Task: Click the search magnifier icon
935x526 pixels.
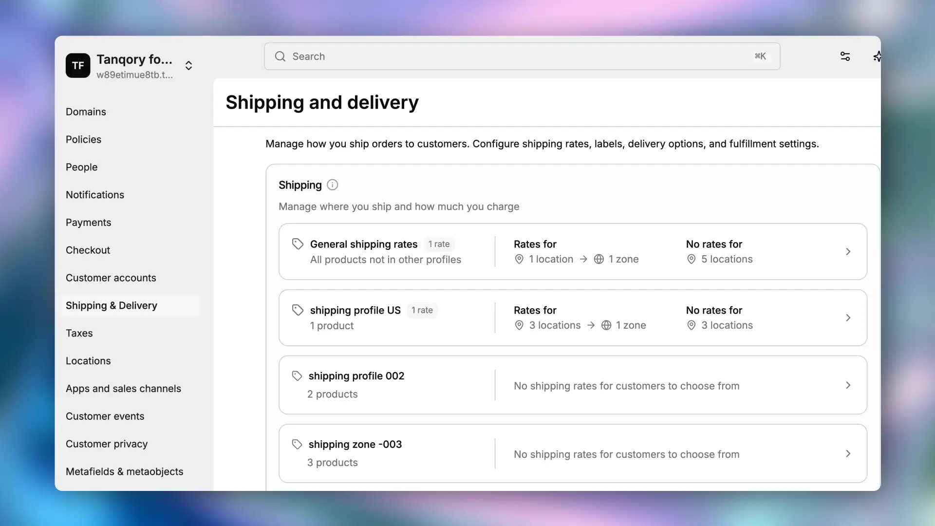Action: point(280,56)
